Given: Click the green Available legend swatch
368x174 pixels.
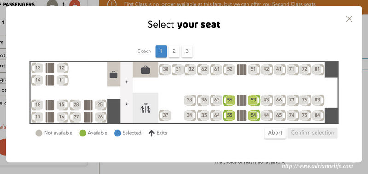Looking at the screenshot, I should click(x=83, y=133).
